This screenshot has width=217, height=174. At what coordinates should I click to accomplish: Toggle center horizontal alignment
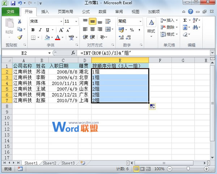point(92,29)
